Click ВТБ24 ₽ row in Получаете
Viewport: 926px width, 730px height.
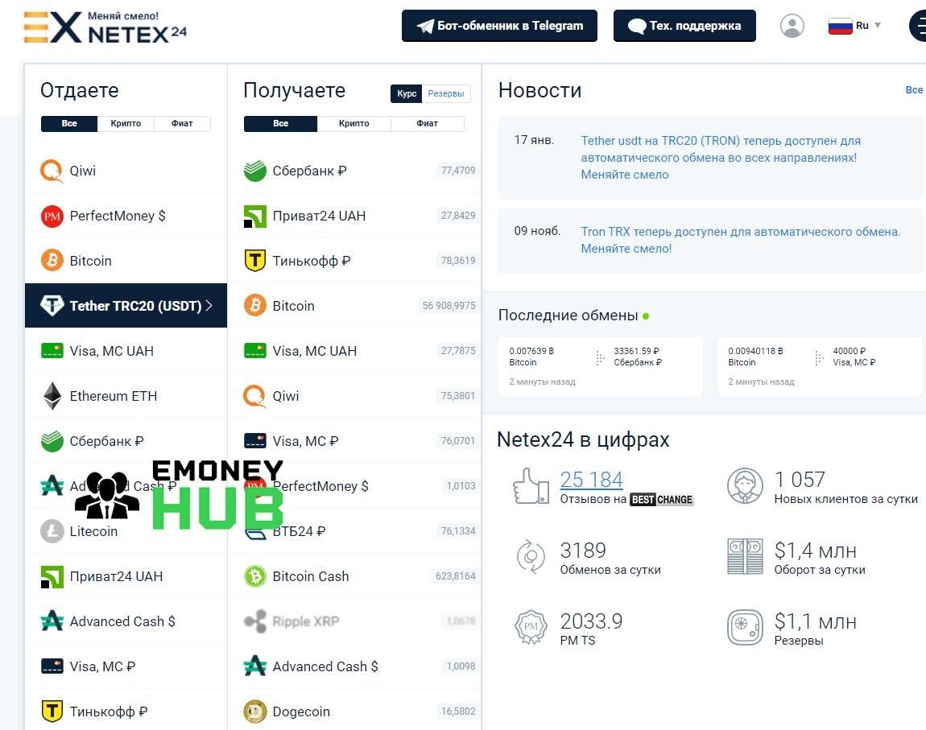click(354, 531)
